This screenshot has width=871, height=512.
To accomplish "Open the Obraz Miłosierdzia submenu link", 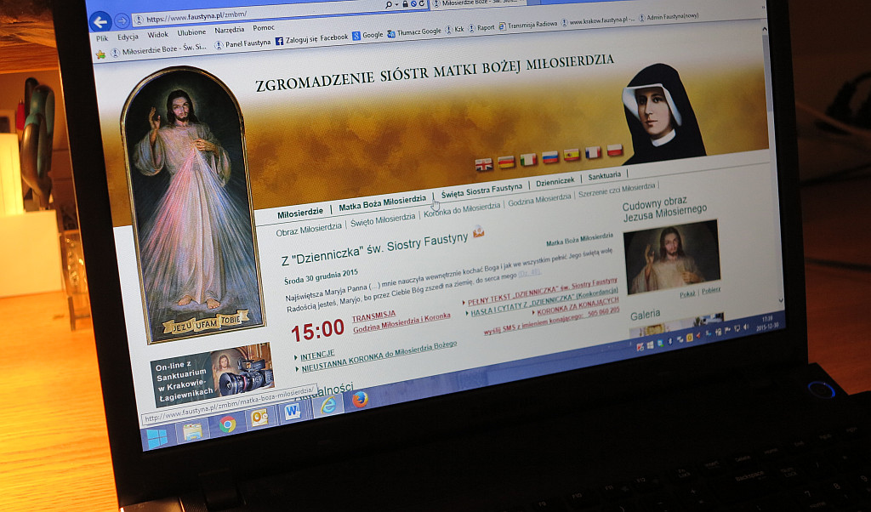I will point(308,229).
